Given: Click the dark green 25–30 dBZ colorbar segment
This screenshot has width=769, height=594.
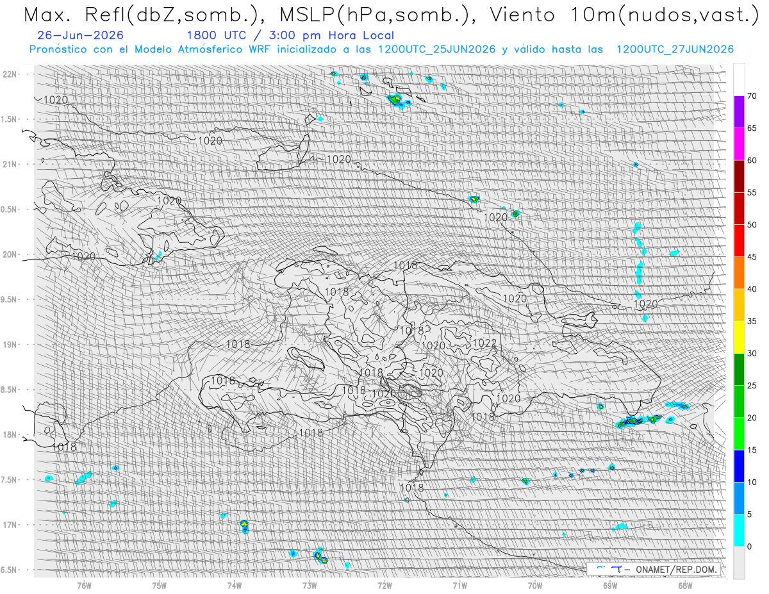Looking at the screenshot, I should click(x=739, y=369).
